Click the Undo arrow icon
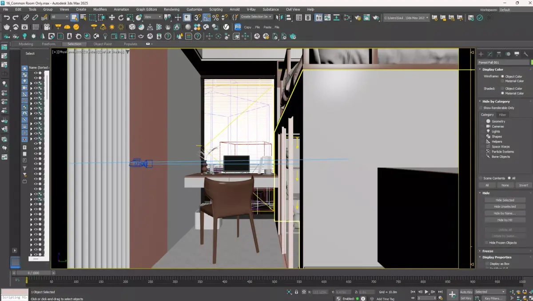The height and width of the screenshot is (301, 533). coord(7,17)
